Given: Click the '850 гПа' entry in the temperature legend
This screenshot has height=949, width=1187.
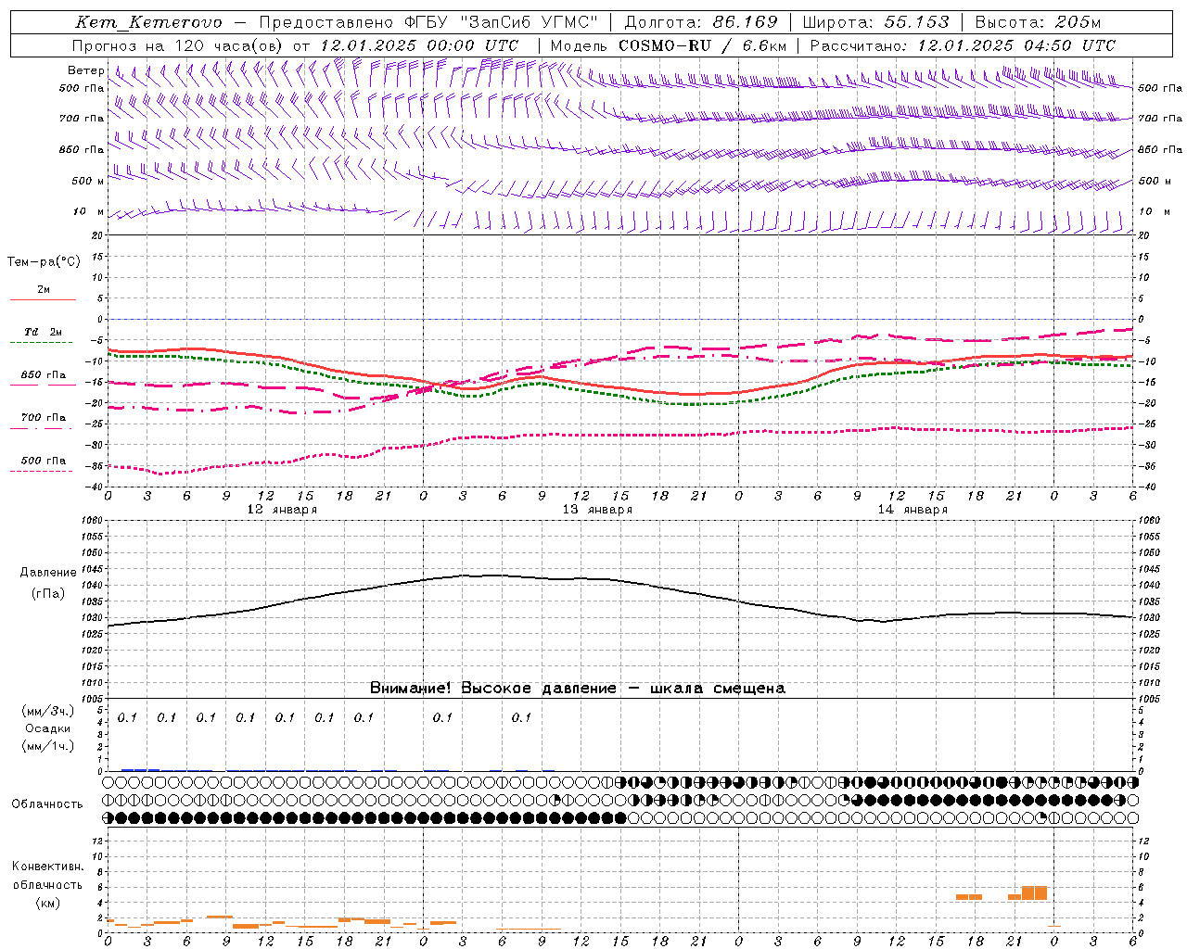Looking at the screenshot, I should [x=44, y=375].
